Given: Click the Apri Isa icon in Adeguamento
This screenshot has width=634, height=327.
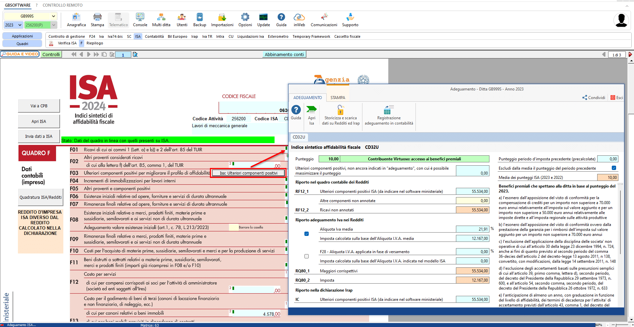Looking at the screenshot, I should tap(311, 115).
